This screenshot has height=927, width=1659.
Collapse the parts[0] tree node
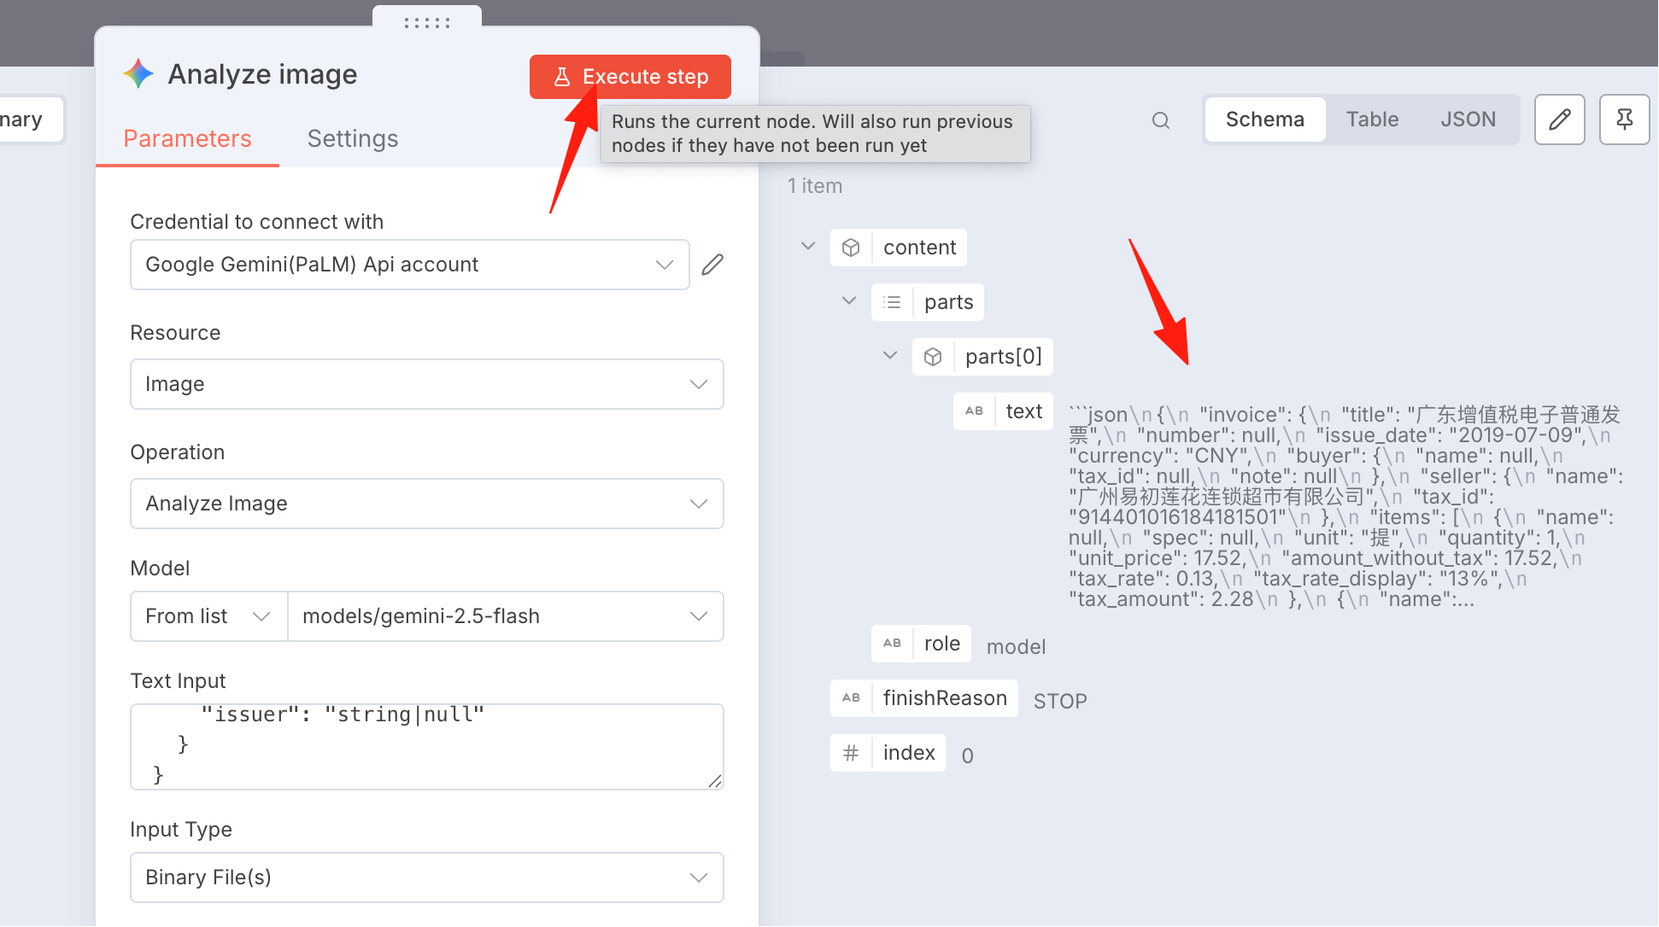890,356
